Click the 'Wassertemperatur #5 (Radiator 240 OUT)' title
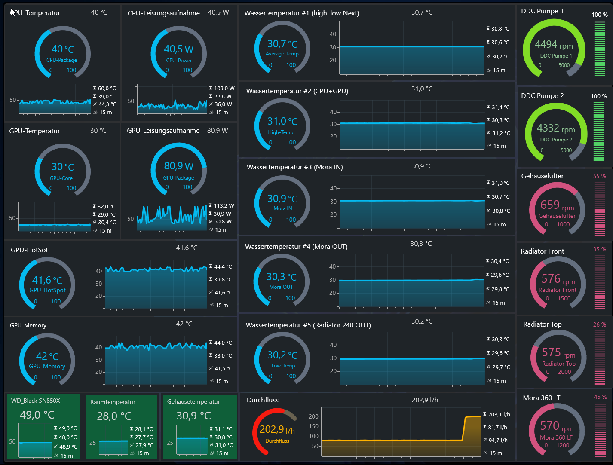Image resolution: width=613 pixels, height=465 pixels. 308,325
